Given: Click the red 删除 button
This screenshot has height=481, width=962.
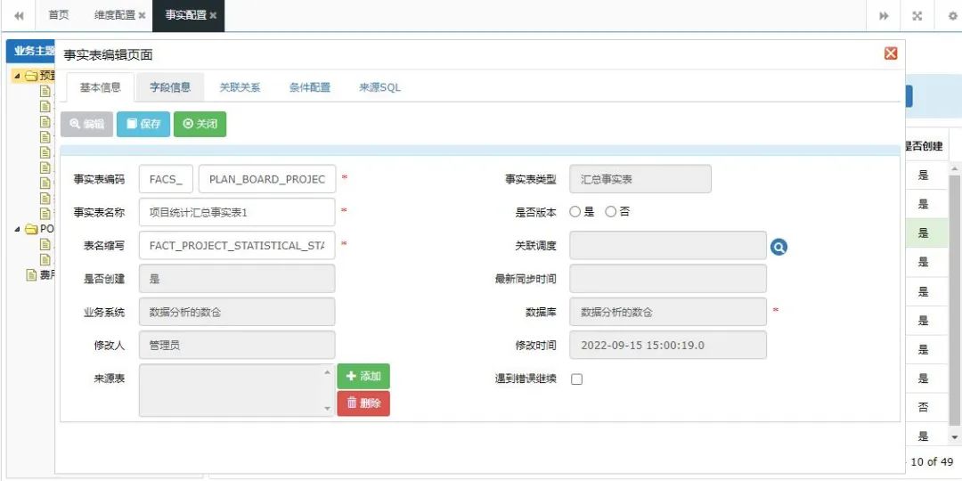Looking at the screenshot, I should [x=363, y=404].
